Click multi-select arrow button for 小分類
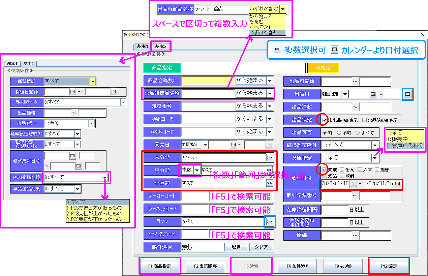The image size is (428, 276). click(269, 183)
